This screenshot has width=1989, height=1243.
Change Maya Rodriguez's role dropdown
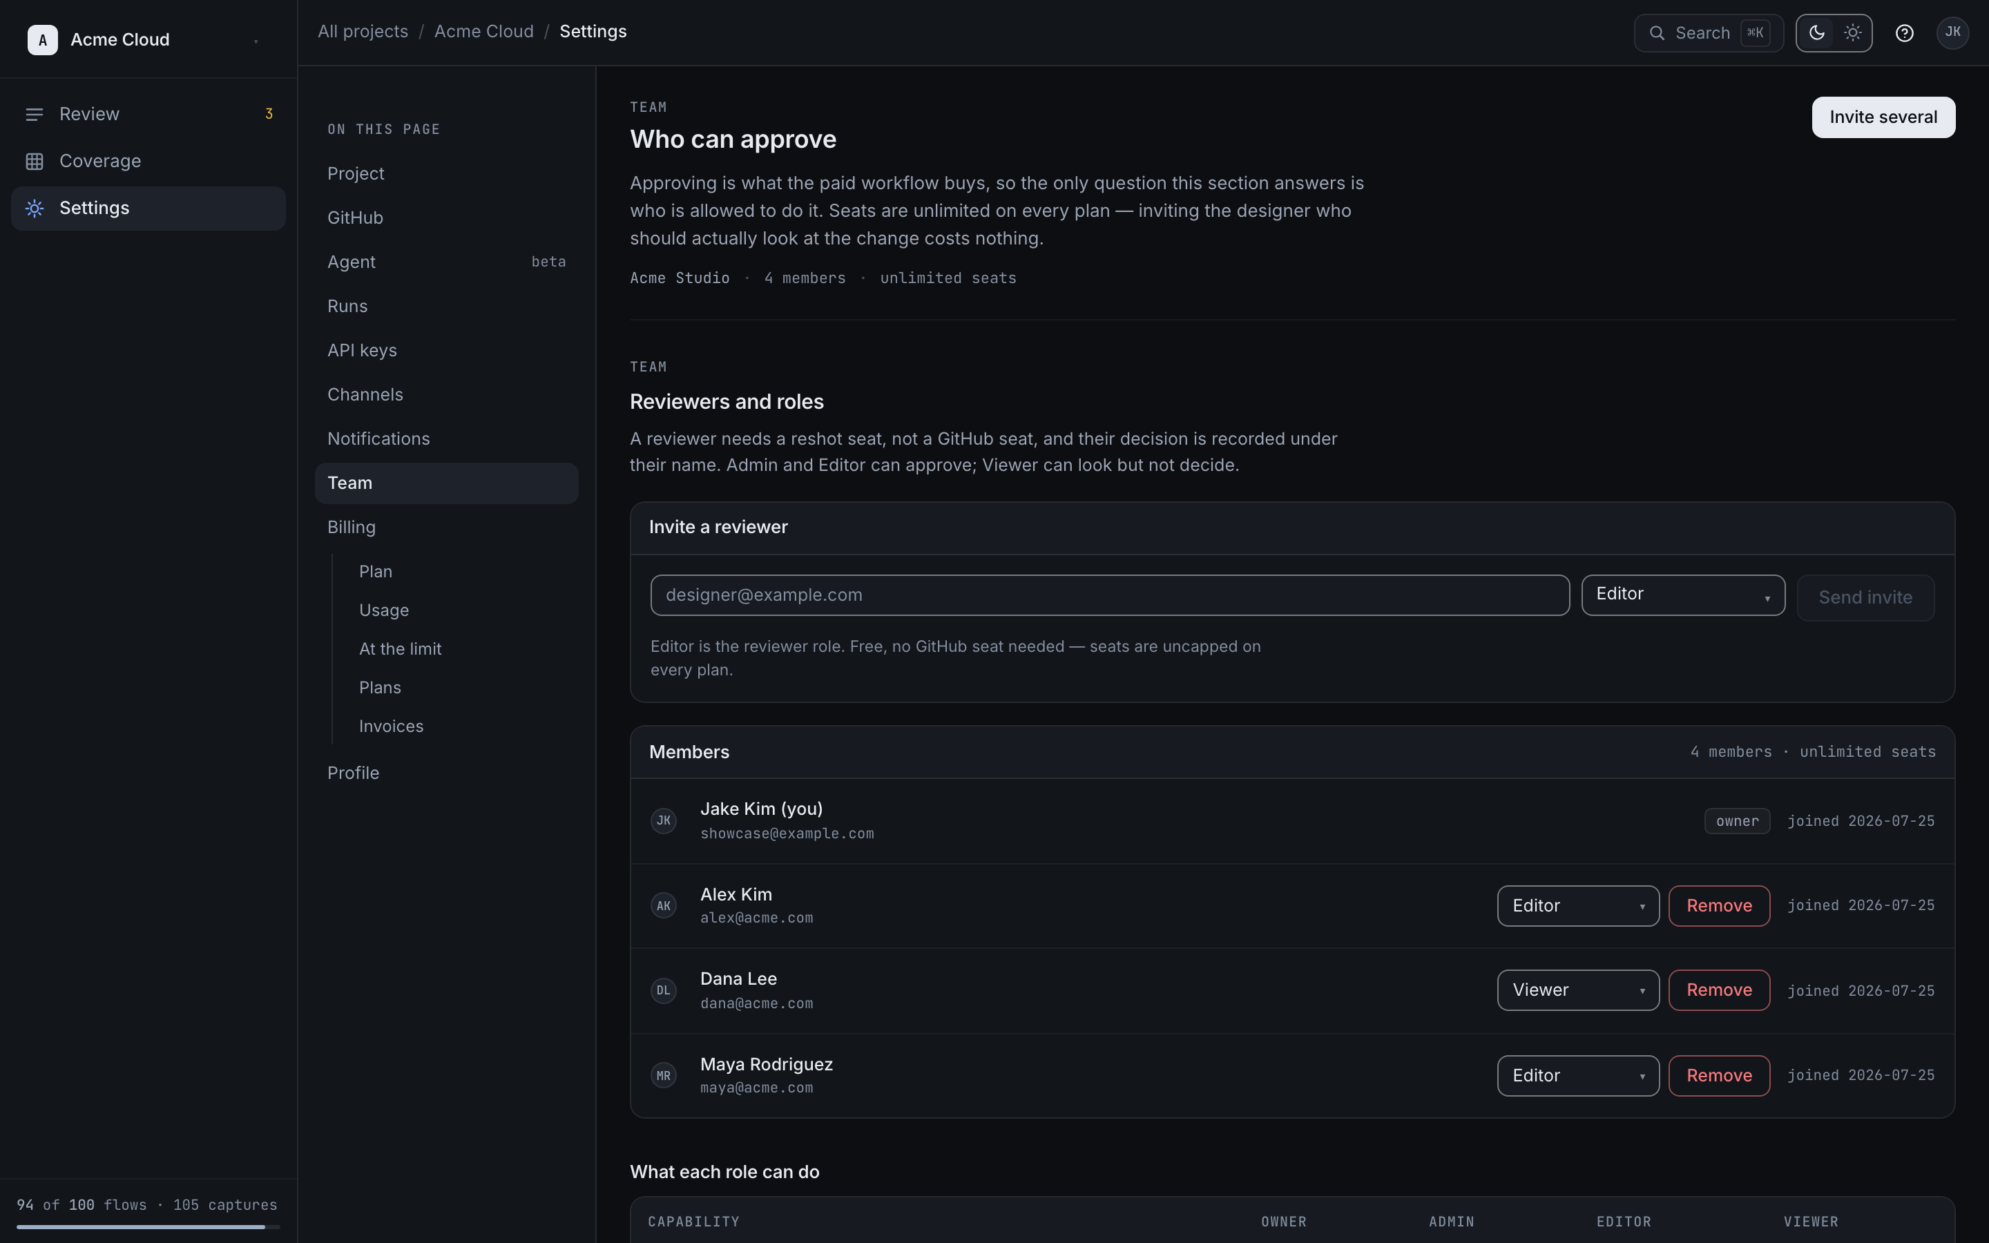pyautogui.click(x=1578, y=1075)
